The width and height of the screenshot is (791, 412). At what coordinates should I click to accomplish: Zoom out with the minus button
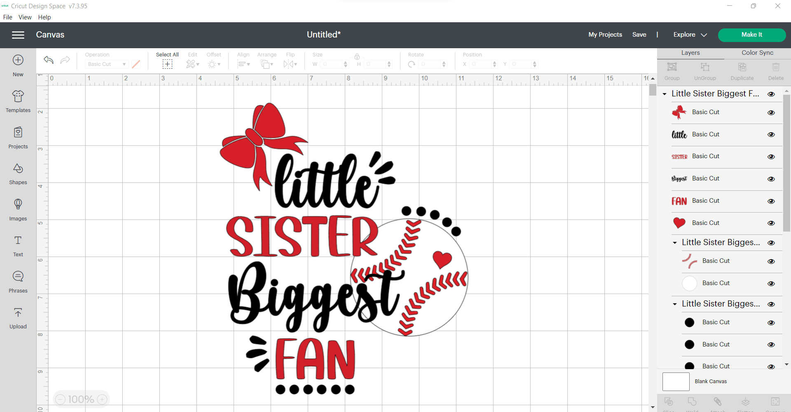[x=60, y=399]
